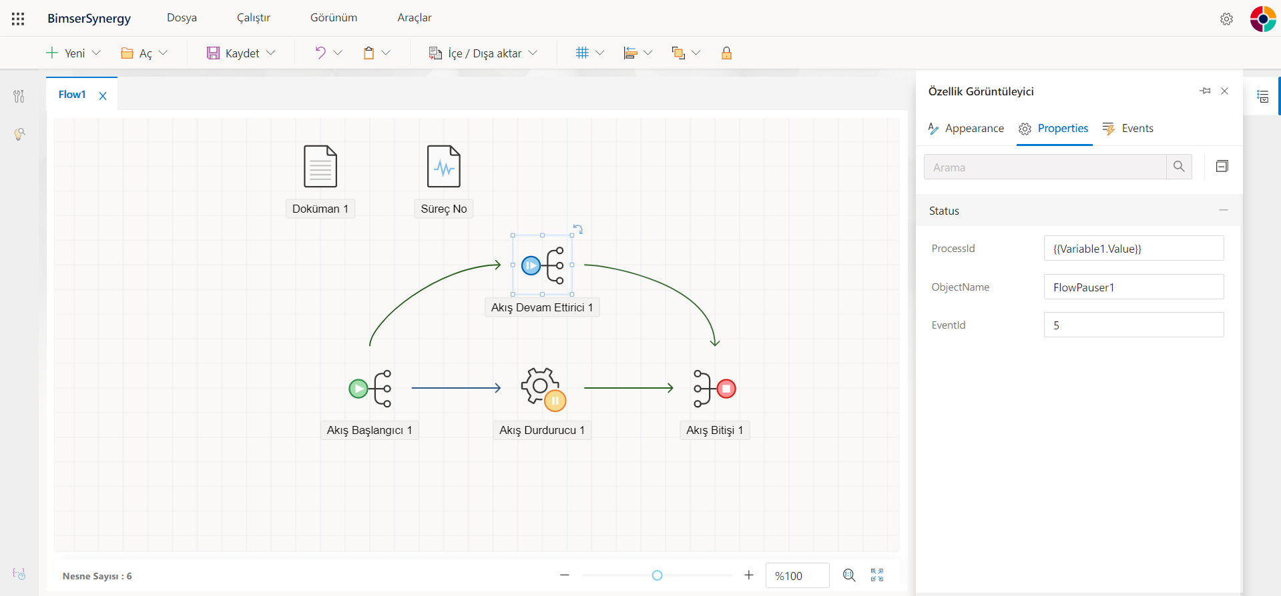Collapse the Status section
1281x596 pixels.
click(1223, 211)
